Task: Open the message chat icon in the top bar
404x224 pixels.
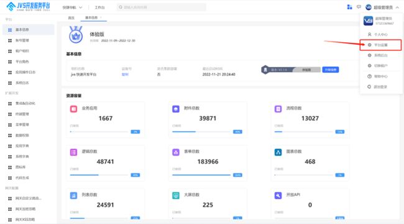Action: (x=359, y=7)
